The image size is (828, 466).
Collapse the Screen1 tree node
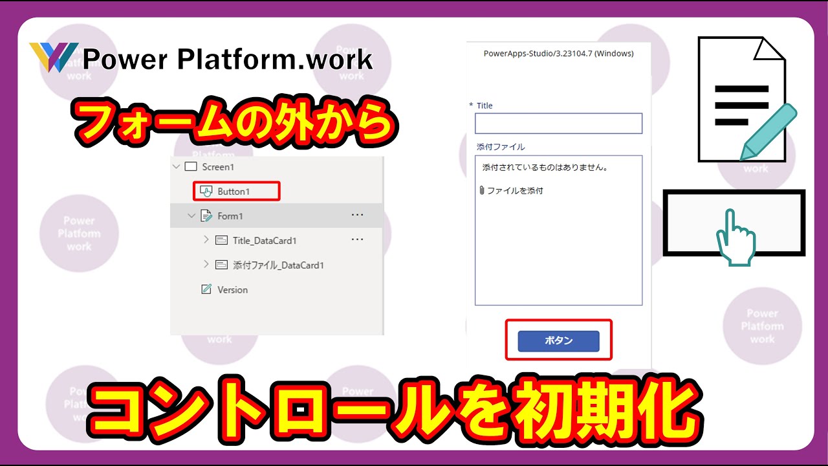[175, 167]
